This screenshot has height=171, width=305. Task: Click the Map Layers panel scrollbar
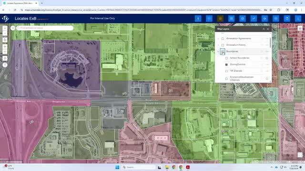click(270, 42)
